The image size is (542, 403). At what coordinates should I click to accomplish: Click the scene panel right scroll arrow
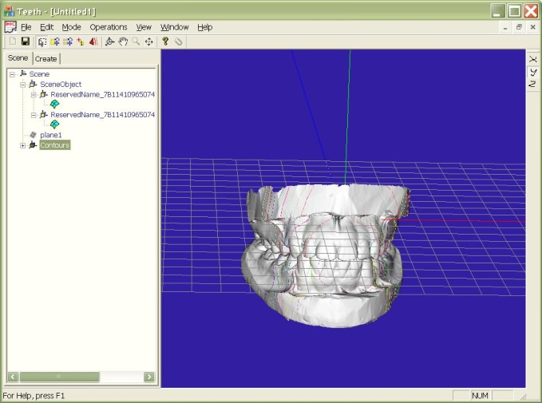(149, 377)
